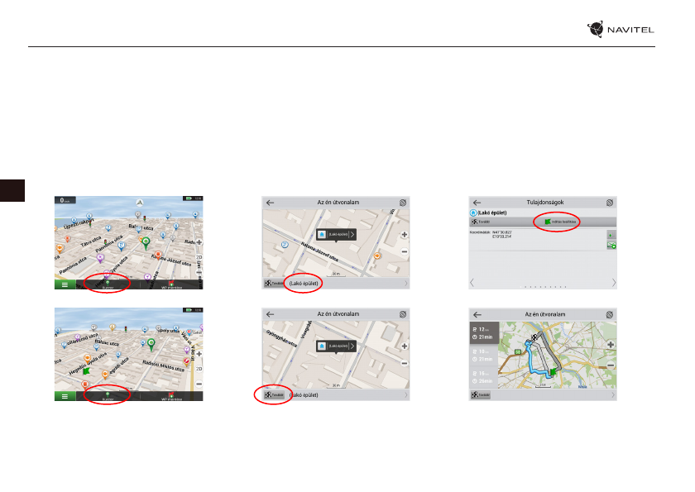Expand the Lakó épület popup arrow near Katona József utca
This screenshot has width=695, height=492.
pos(352,235)
